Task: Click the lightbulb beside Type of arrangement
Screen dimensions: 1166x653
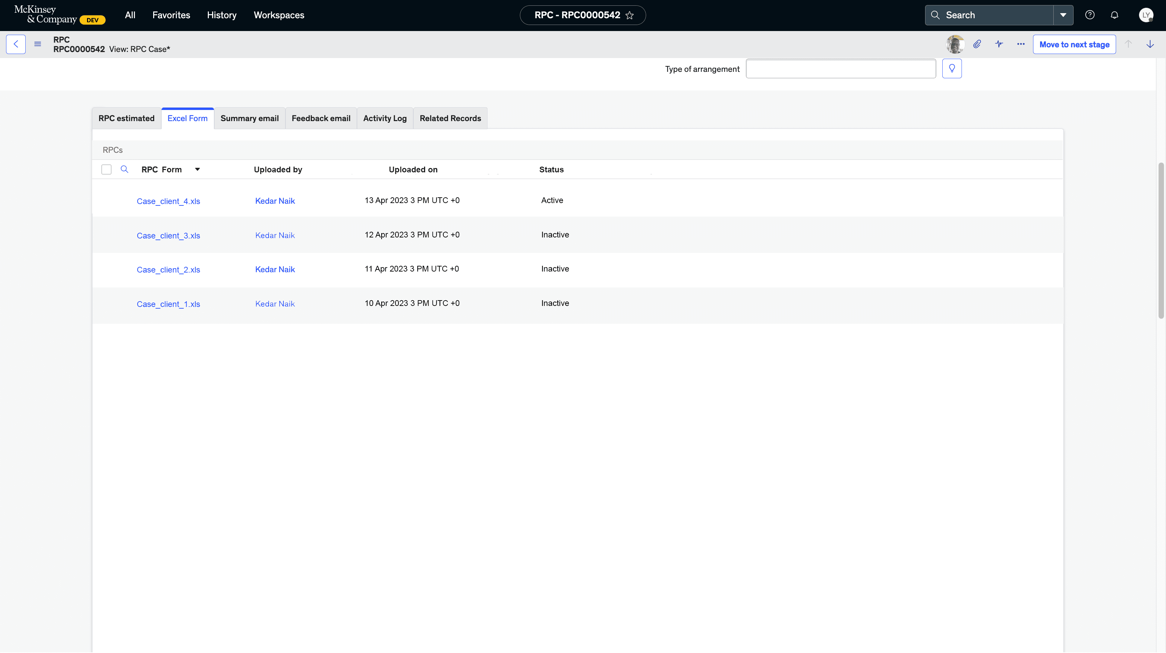Action: tap(952, 69)
